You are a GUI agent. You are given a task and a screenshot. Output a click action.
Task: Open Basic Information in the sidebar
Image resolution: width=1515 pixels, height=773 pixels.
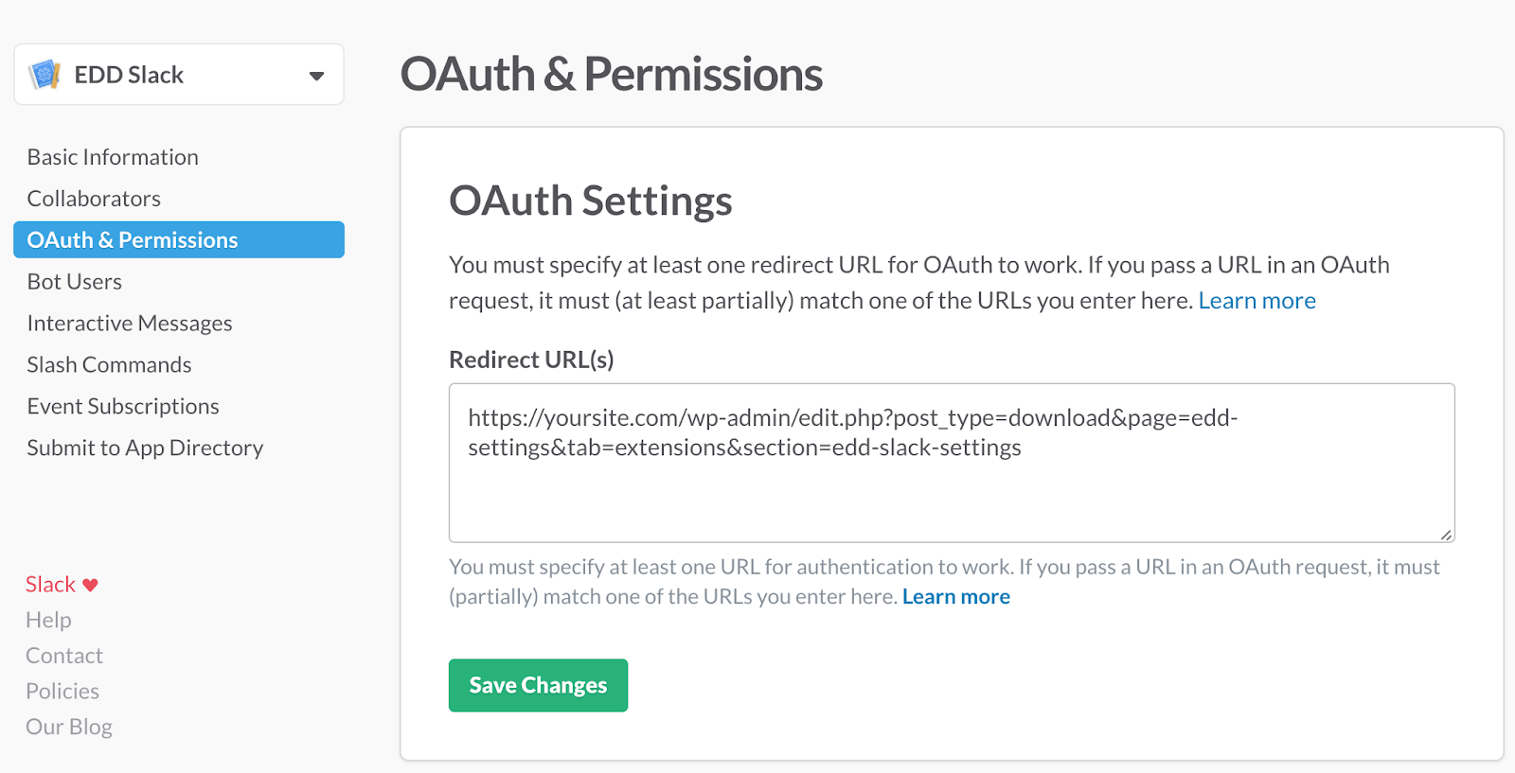coord(113,157)
